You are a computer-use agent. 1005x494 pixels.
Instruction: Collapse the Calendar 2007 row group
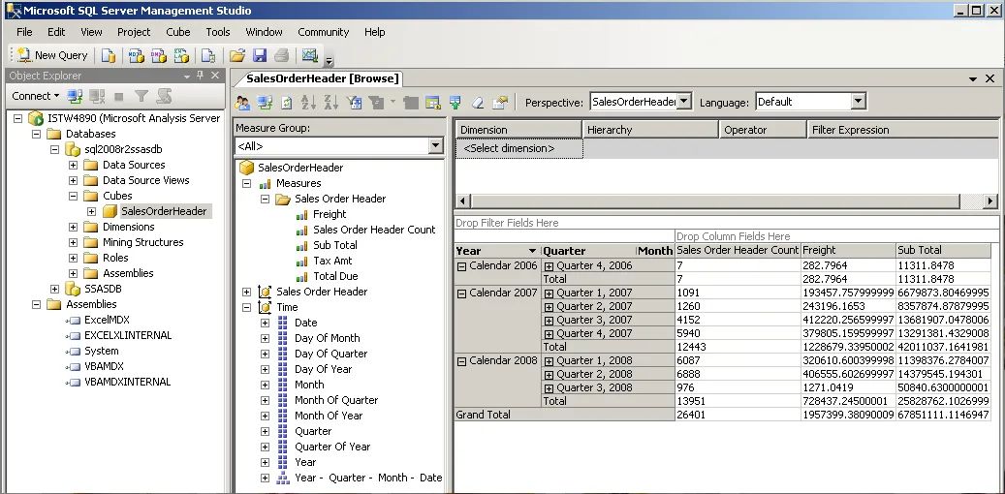(x=462, y=293)
